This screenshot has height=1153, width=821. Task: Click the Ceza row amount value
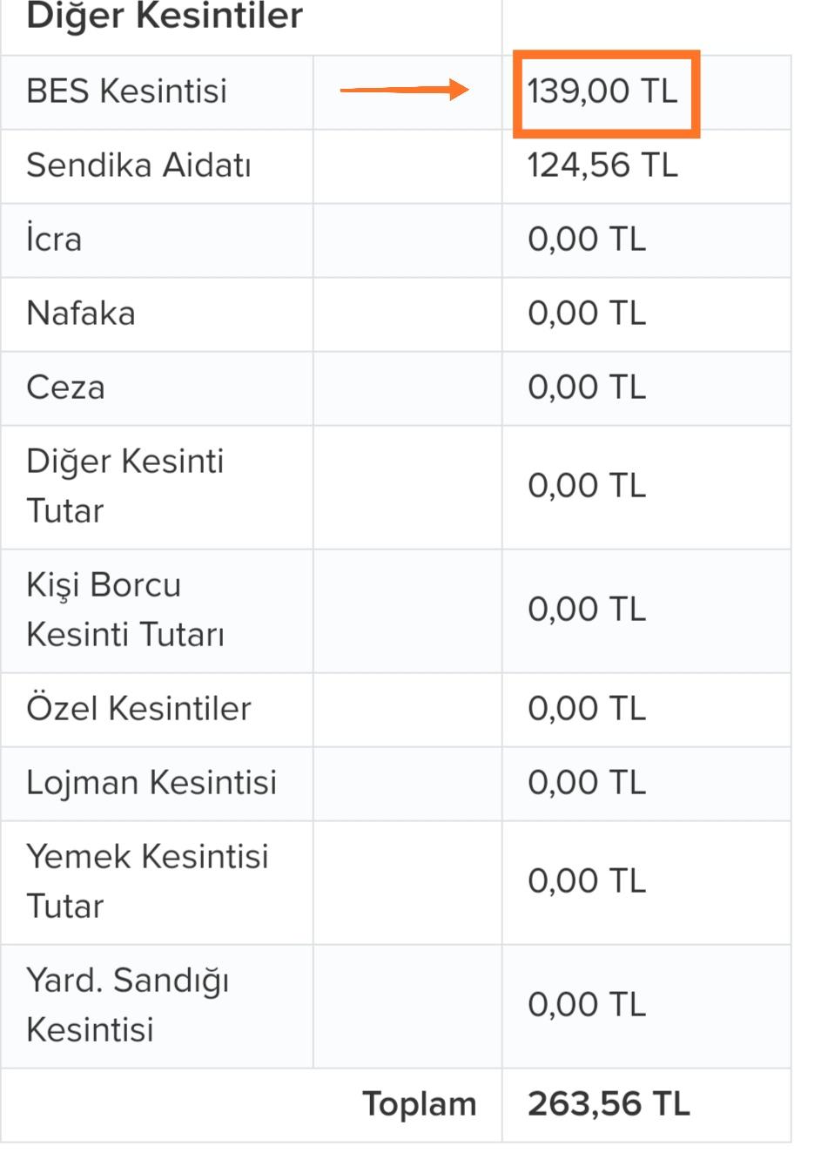(587, 387)
